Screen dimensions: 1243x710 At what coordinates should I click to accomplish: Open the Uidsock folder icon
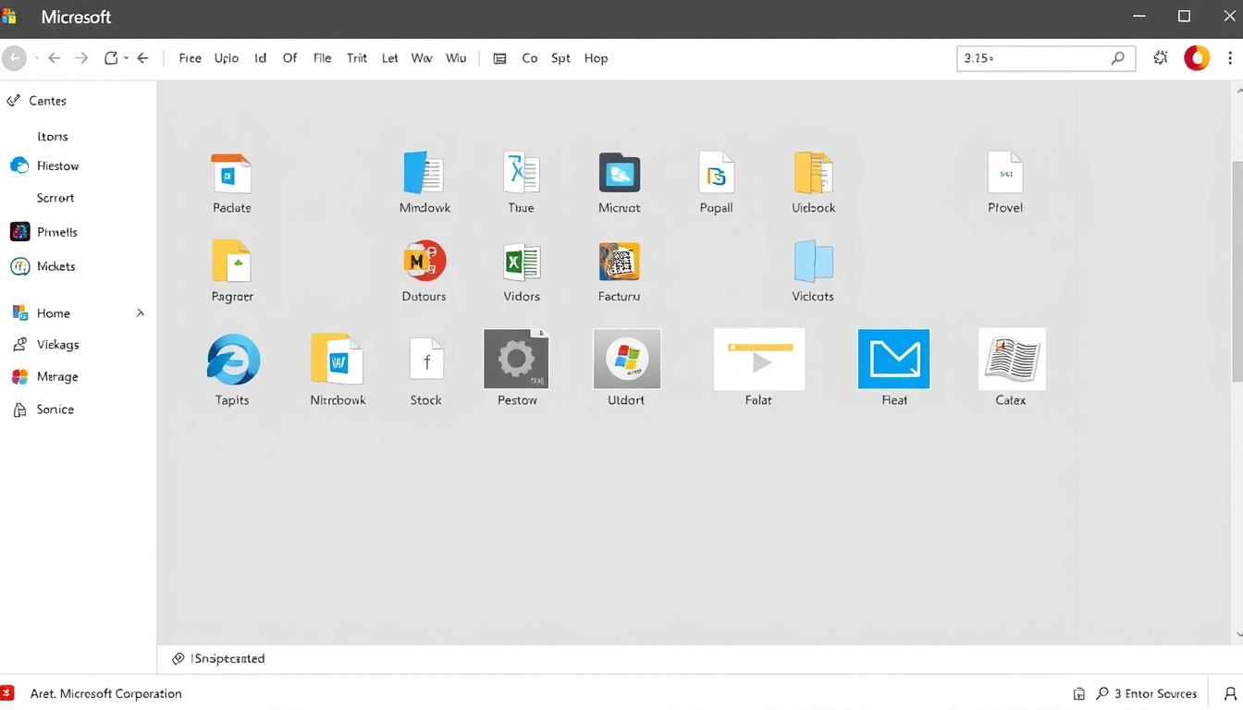coord(814,173)
